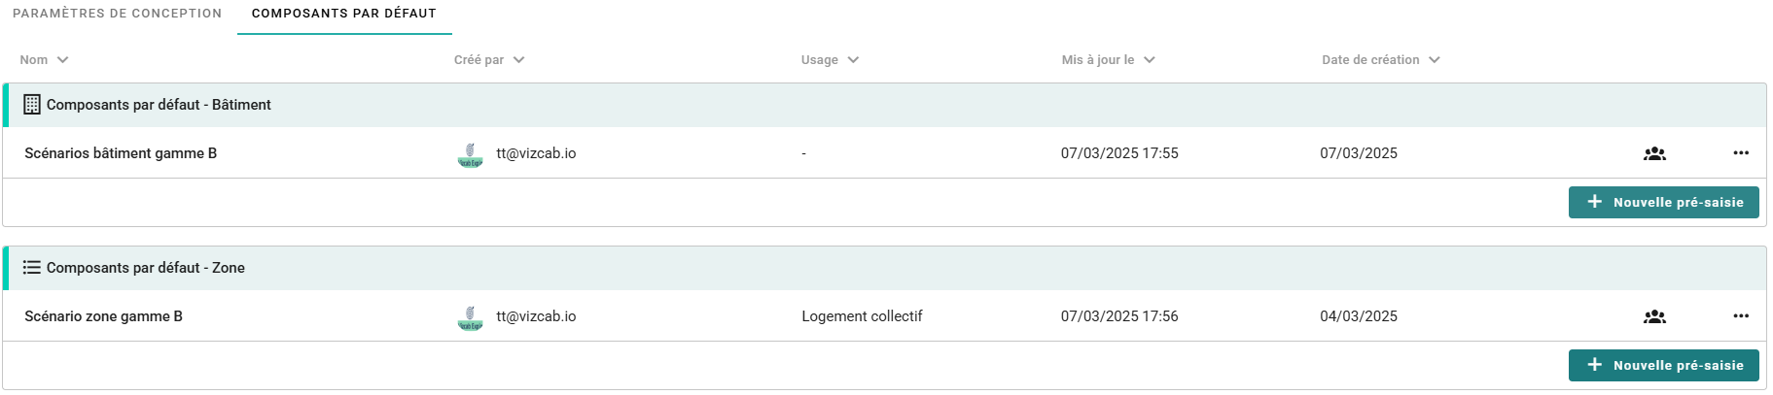The height and width of the screenshot is (395, 1773).
Task: Open sharing icon for Scénarios bâtiment gamme B
Action: pos(1654,153)
